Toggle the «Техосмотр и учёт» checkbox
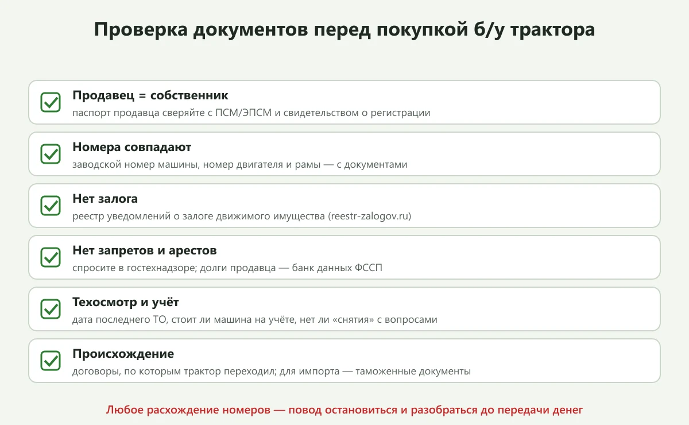 51,309
